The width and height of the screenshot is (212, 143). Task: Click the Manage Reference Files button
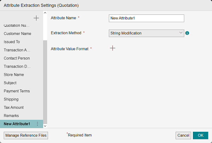26,135
